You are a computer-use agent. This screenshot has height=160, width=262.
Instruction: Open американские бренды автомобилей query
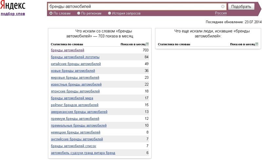point(79,112)
